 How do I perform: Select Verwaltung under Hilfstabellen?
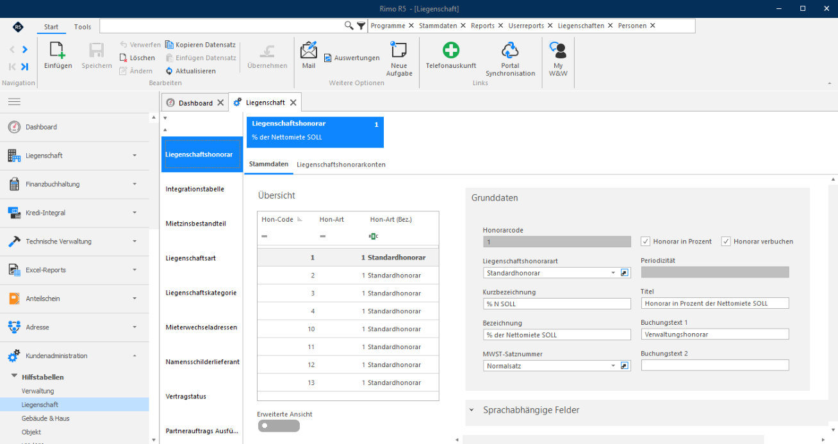38,391
